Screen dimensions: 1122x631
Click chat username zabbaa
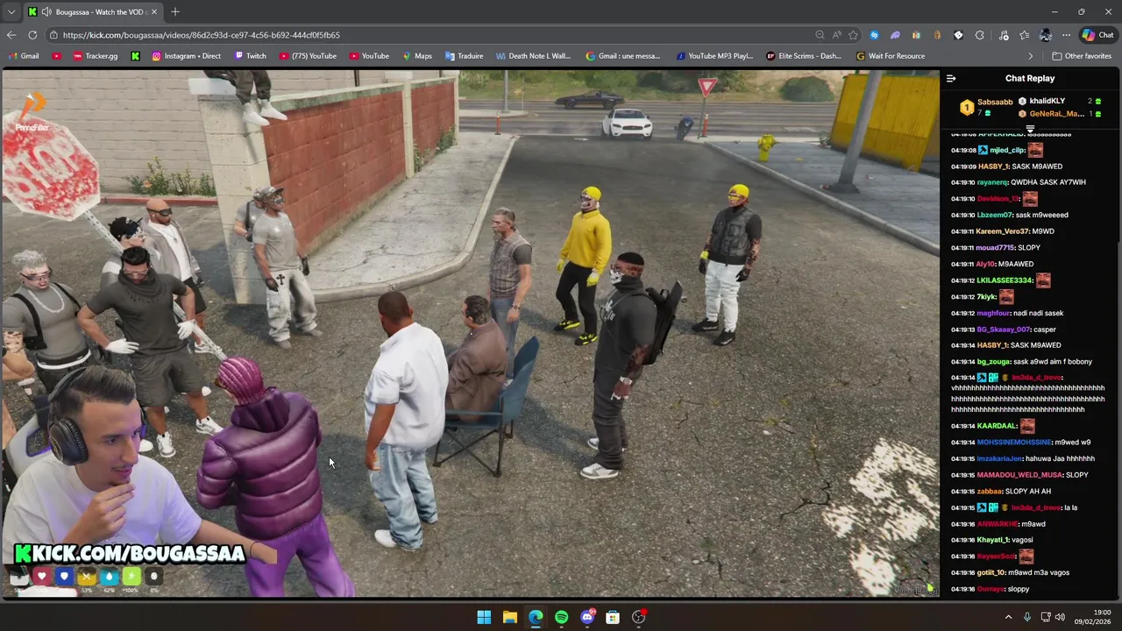990,492
